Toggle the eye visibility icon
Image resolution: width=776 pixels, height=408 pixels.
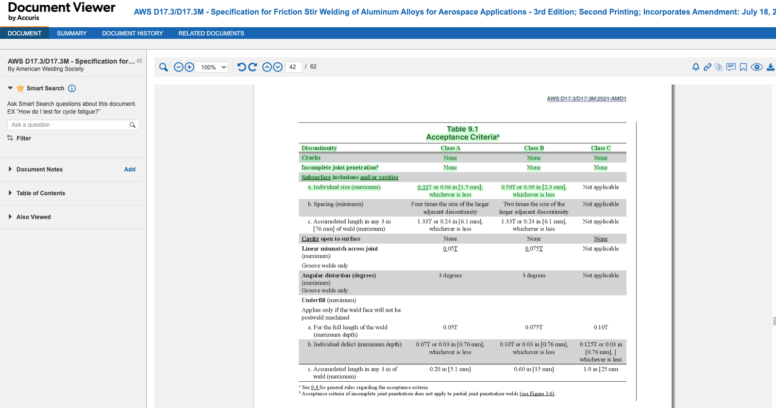(757, 67)
